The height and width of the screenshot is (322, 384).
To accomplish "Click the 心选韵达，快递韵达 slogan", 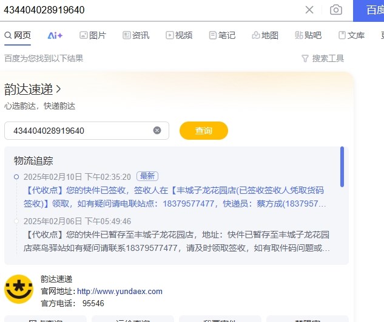I will [39, 106].
